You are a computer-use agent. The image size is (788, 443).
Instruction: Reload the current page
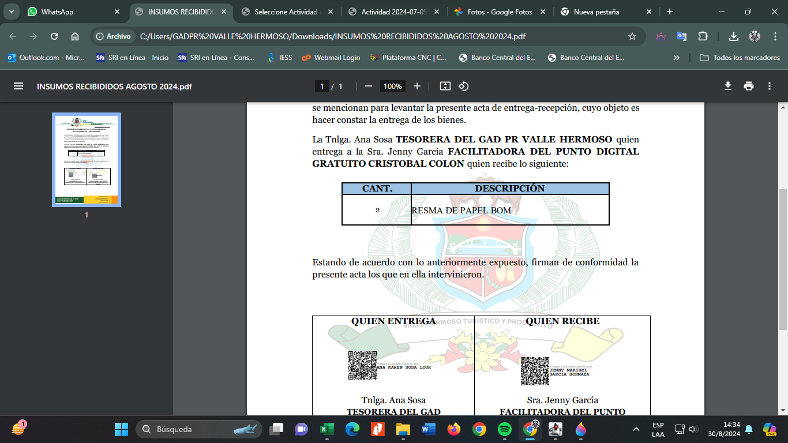point(54,36)
